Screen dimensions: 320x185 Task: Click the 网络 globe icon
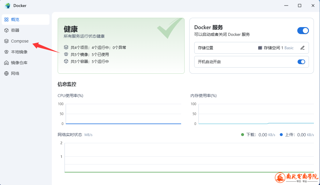pos(6,73)
